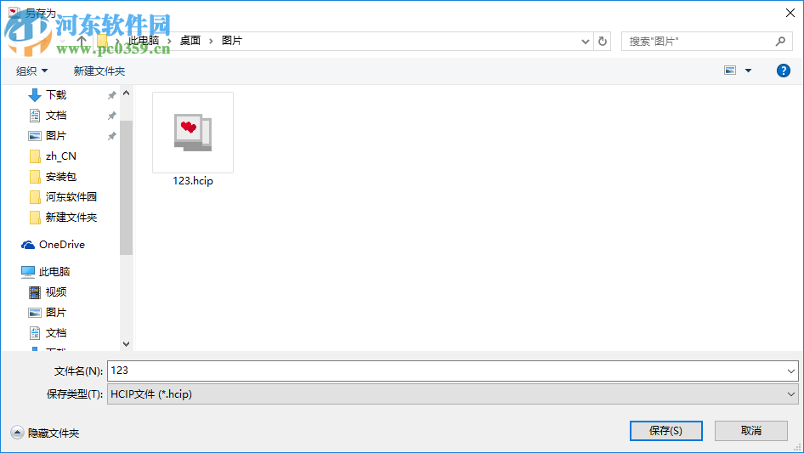Click the 123.hcip file name label
The height and width of the screenshot is (453, 804).
[193, 180]
